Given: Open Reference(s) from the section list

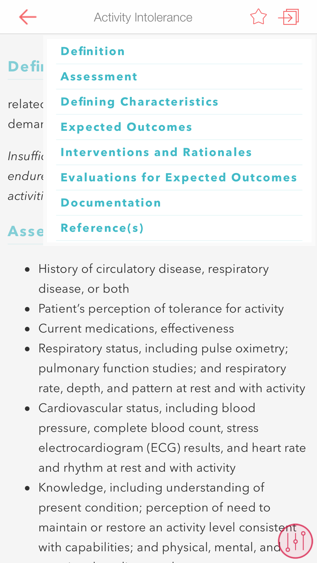Looking at the screenshot, I should [x=179, y=228].
